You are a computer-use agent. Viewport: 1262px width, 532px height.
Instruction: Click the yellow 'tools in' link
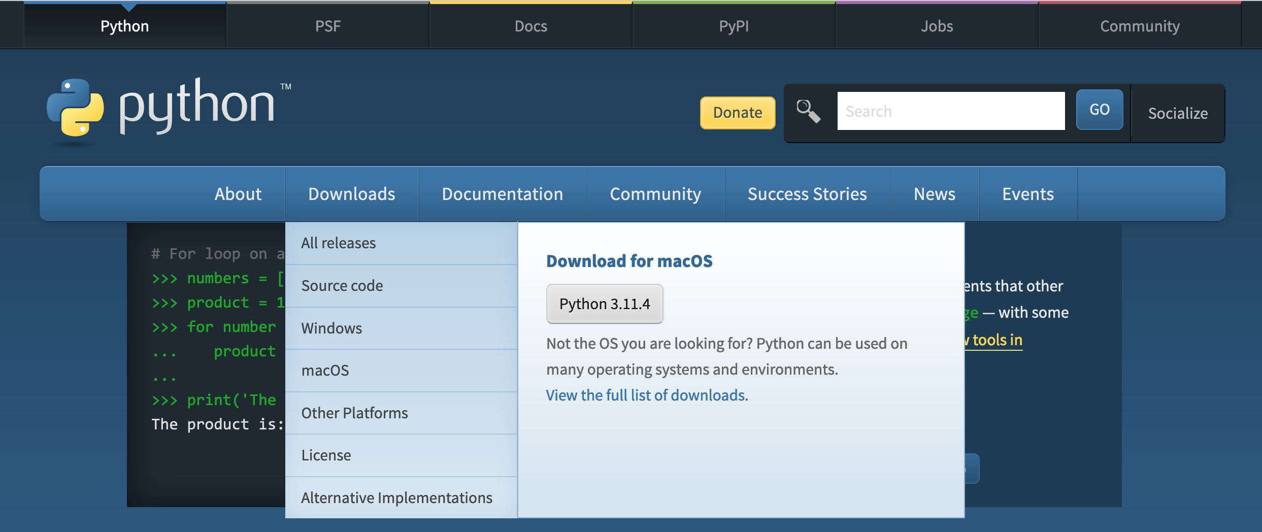pos(994,340)
